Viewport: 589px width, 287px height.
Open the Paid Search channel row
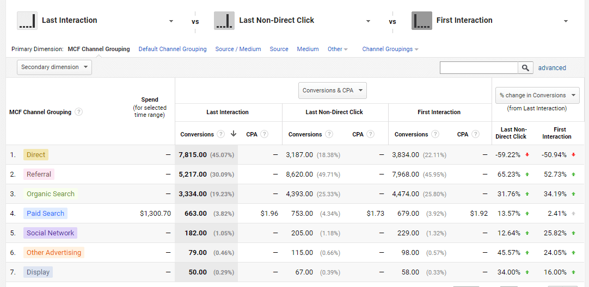[x=45, y=214]
